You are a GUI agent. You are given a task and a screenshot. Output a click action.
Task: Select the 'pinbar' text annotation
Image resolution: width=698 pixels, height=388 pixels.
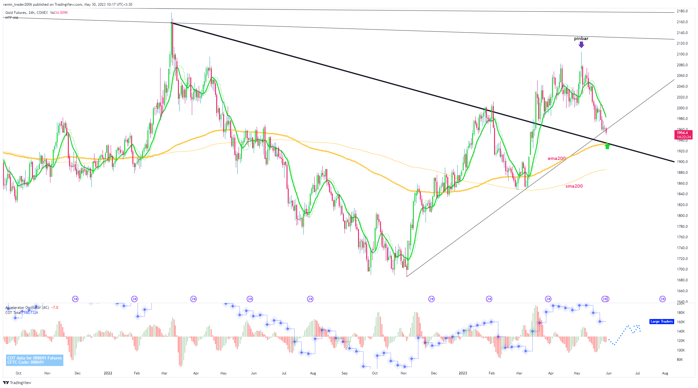(x=581, y=39)
